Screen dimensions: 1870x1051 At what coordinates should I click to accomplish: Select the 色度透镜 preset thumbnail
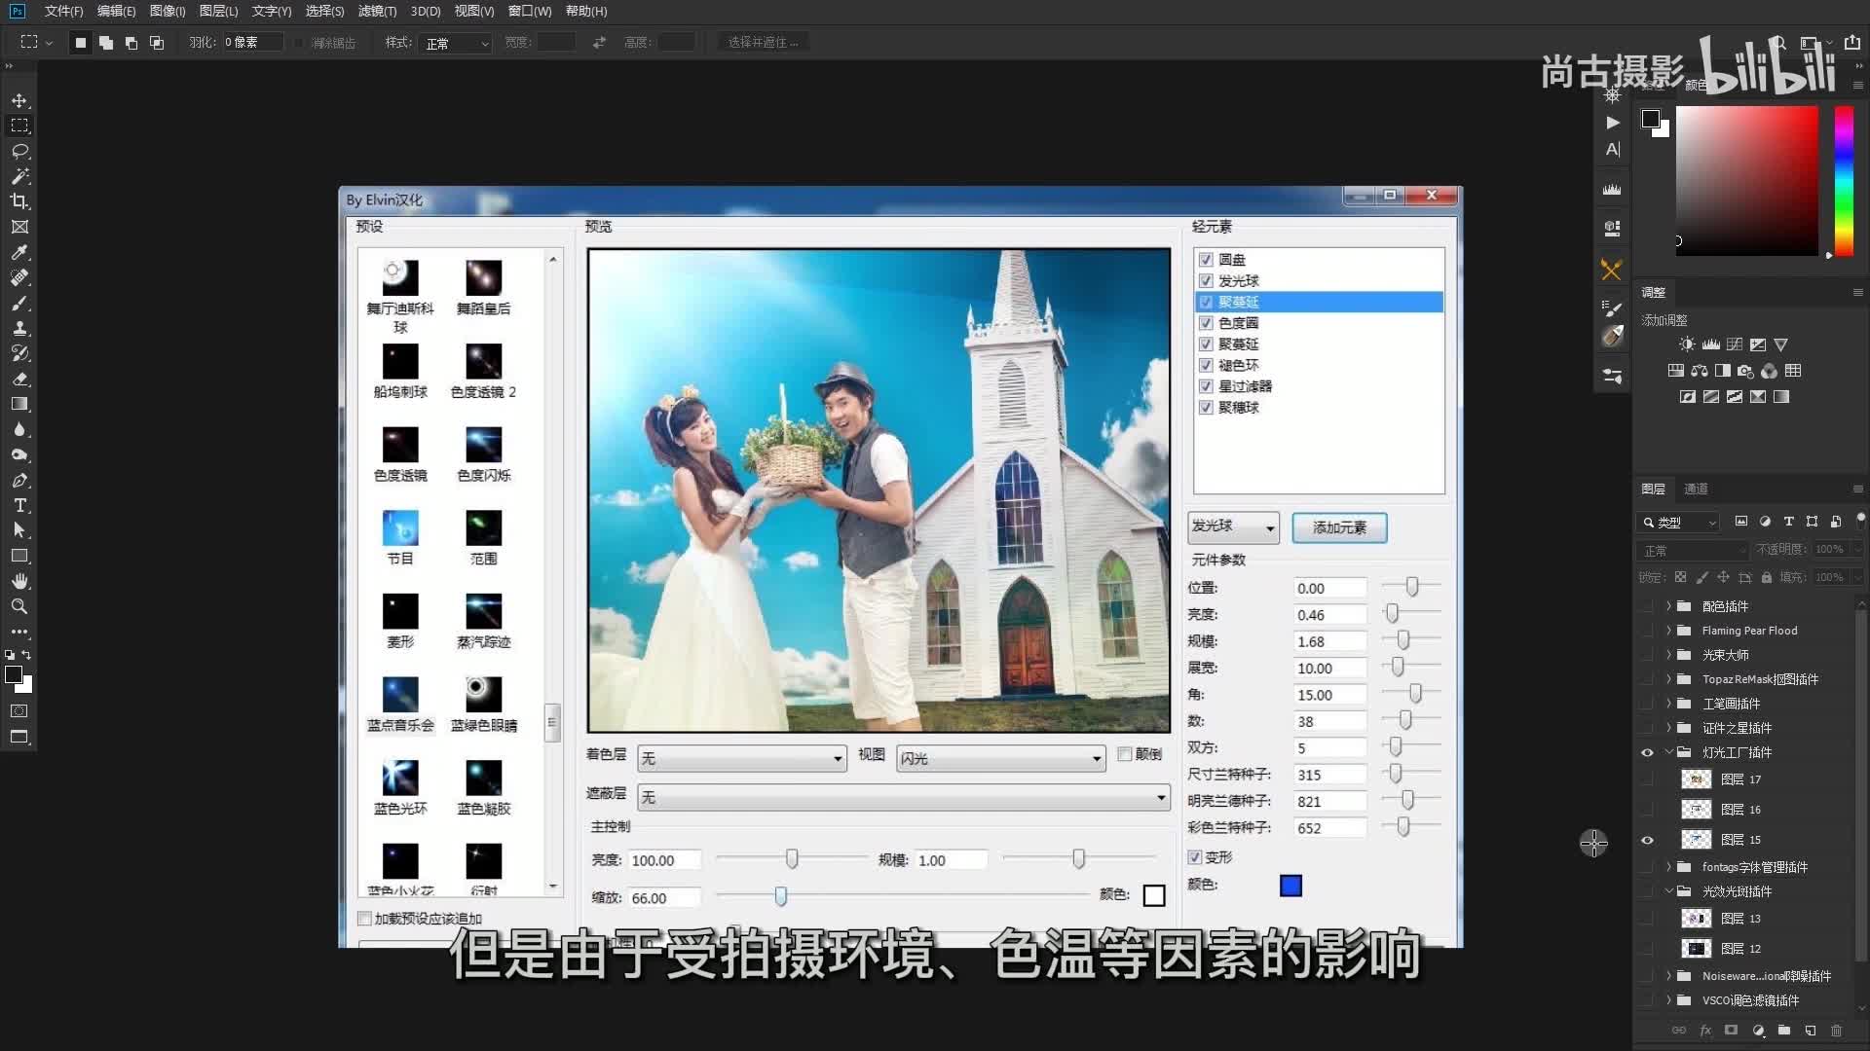pyautogui.click(x=400, y=446)
